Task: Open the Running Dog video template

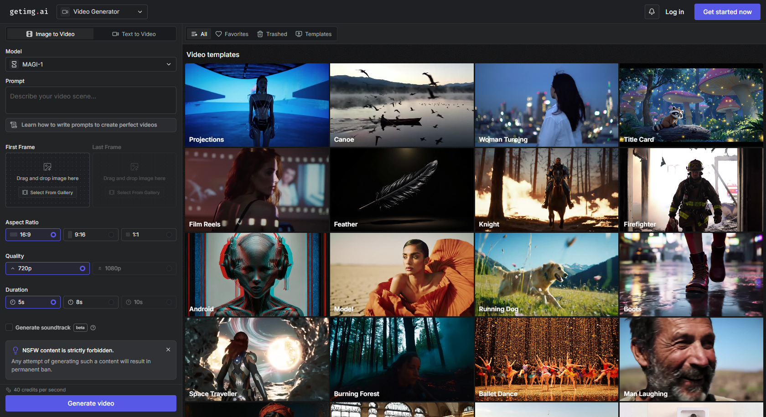Action: (x=546, y=274)
